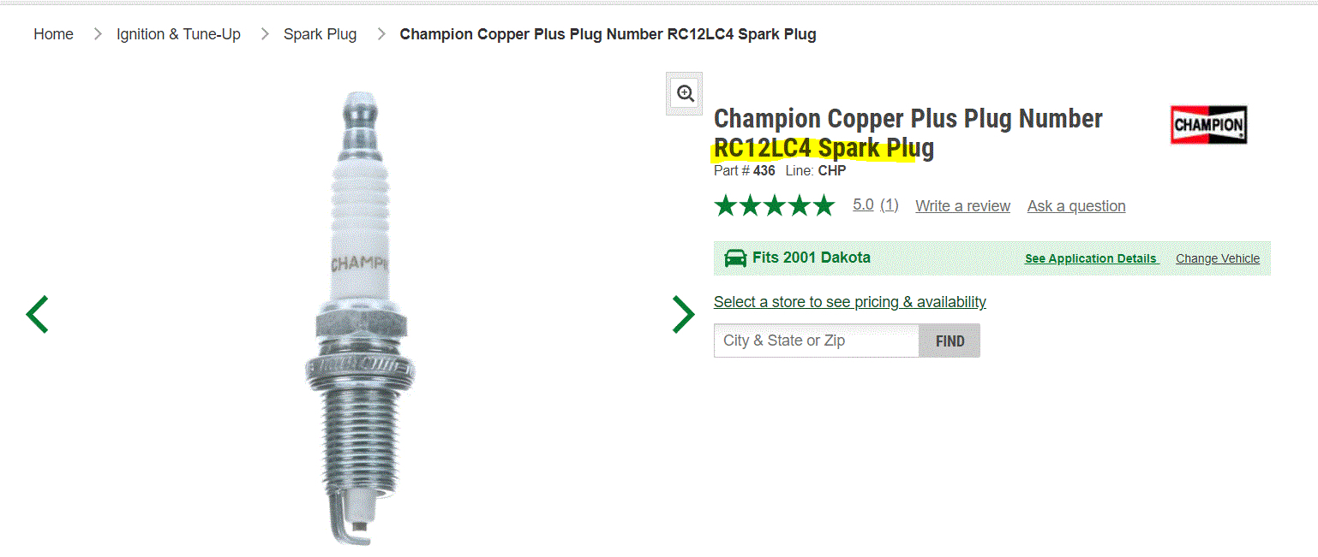This screenshot has width=1318, height=557.
Task: Click Write a review
Action: click(962, 206)
